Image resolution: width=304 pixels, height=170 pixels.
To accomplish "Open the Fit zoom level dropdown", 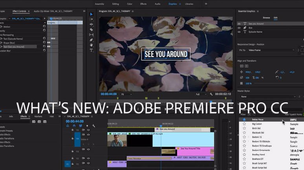I will coord(126,94).
